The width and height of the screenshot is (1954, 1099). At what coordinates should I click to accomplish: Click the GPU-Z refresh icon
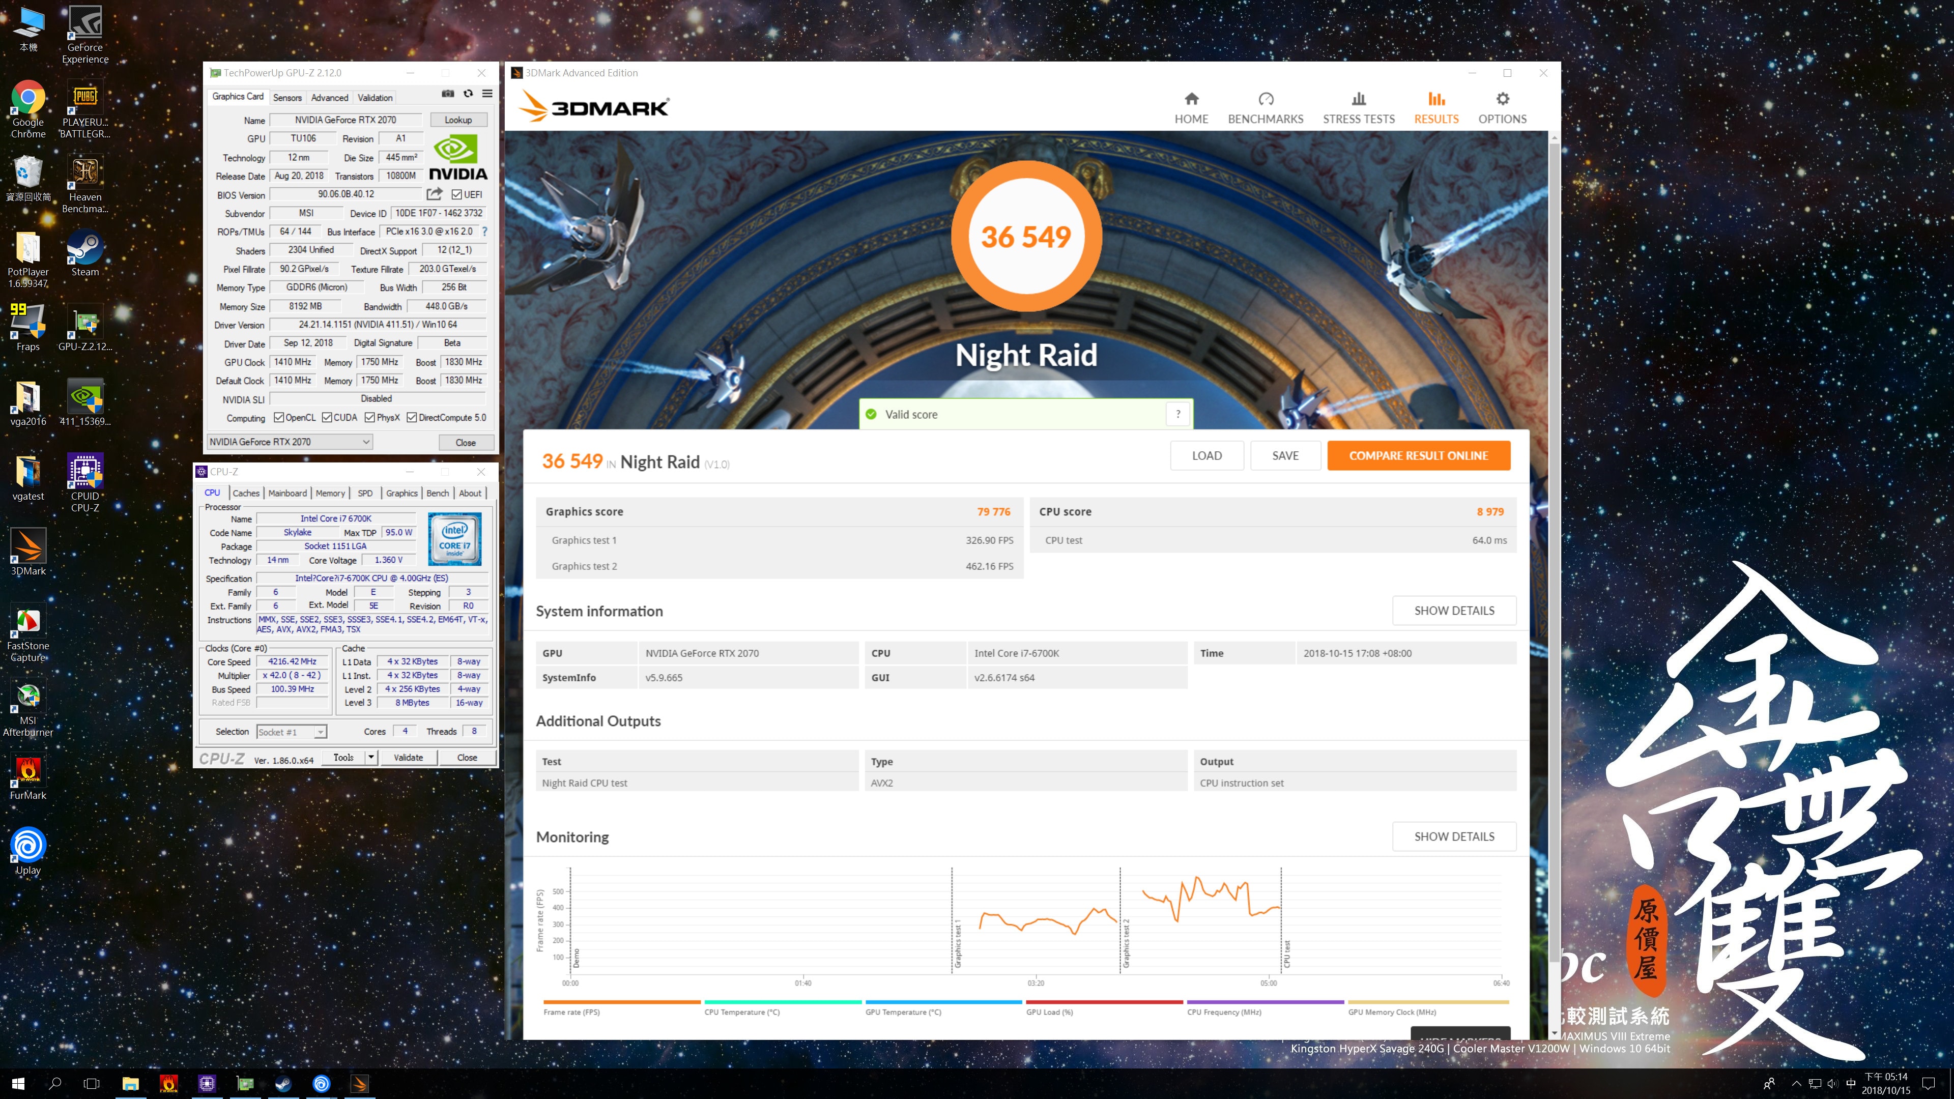468,93
